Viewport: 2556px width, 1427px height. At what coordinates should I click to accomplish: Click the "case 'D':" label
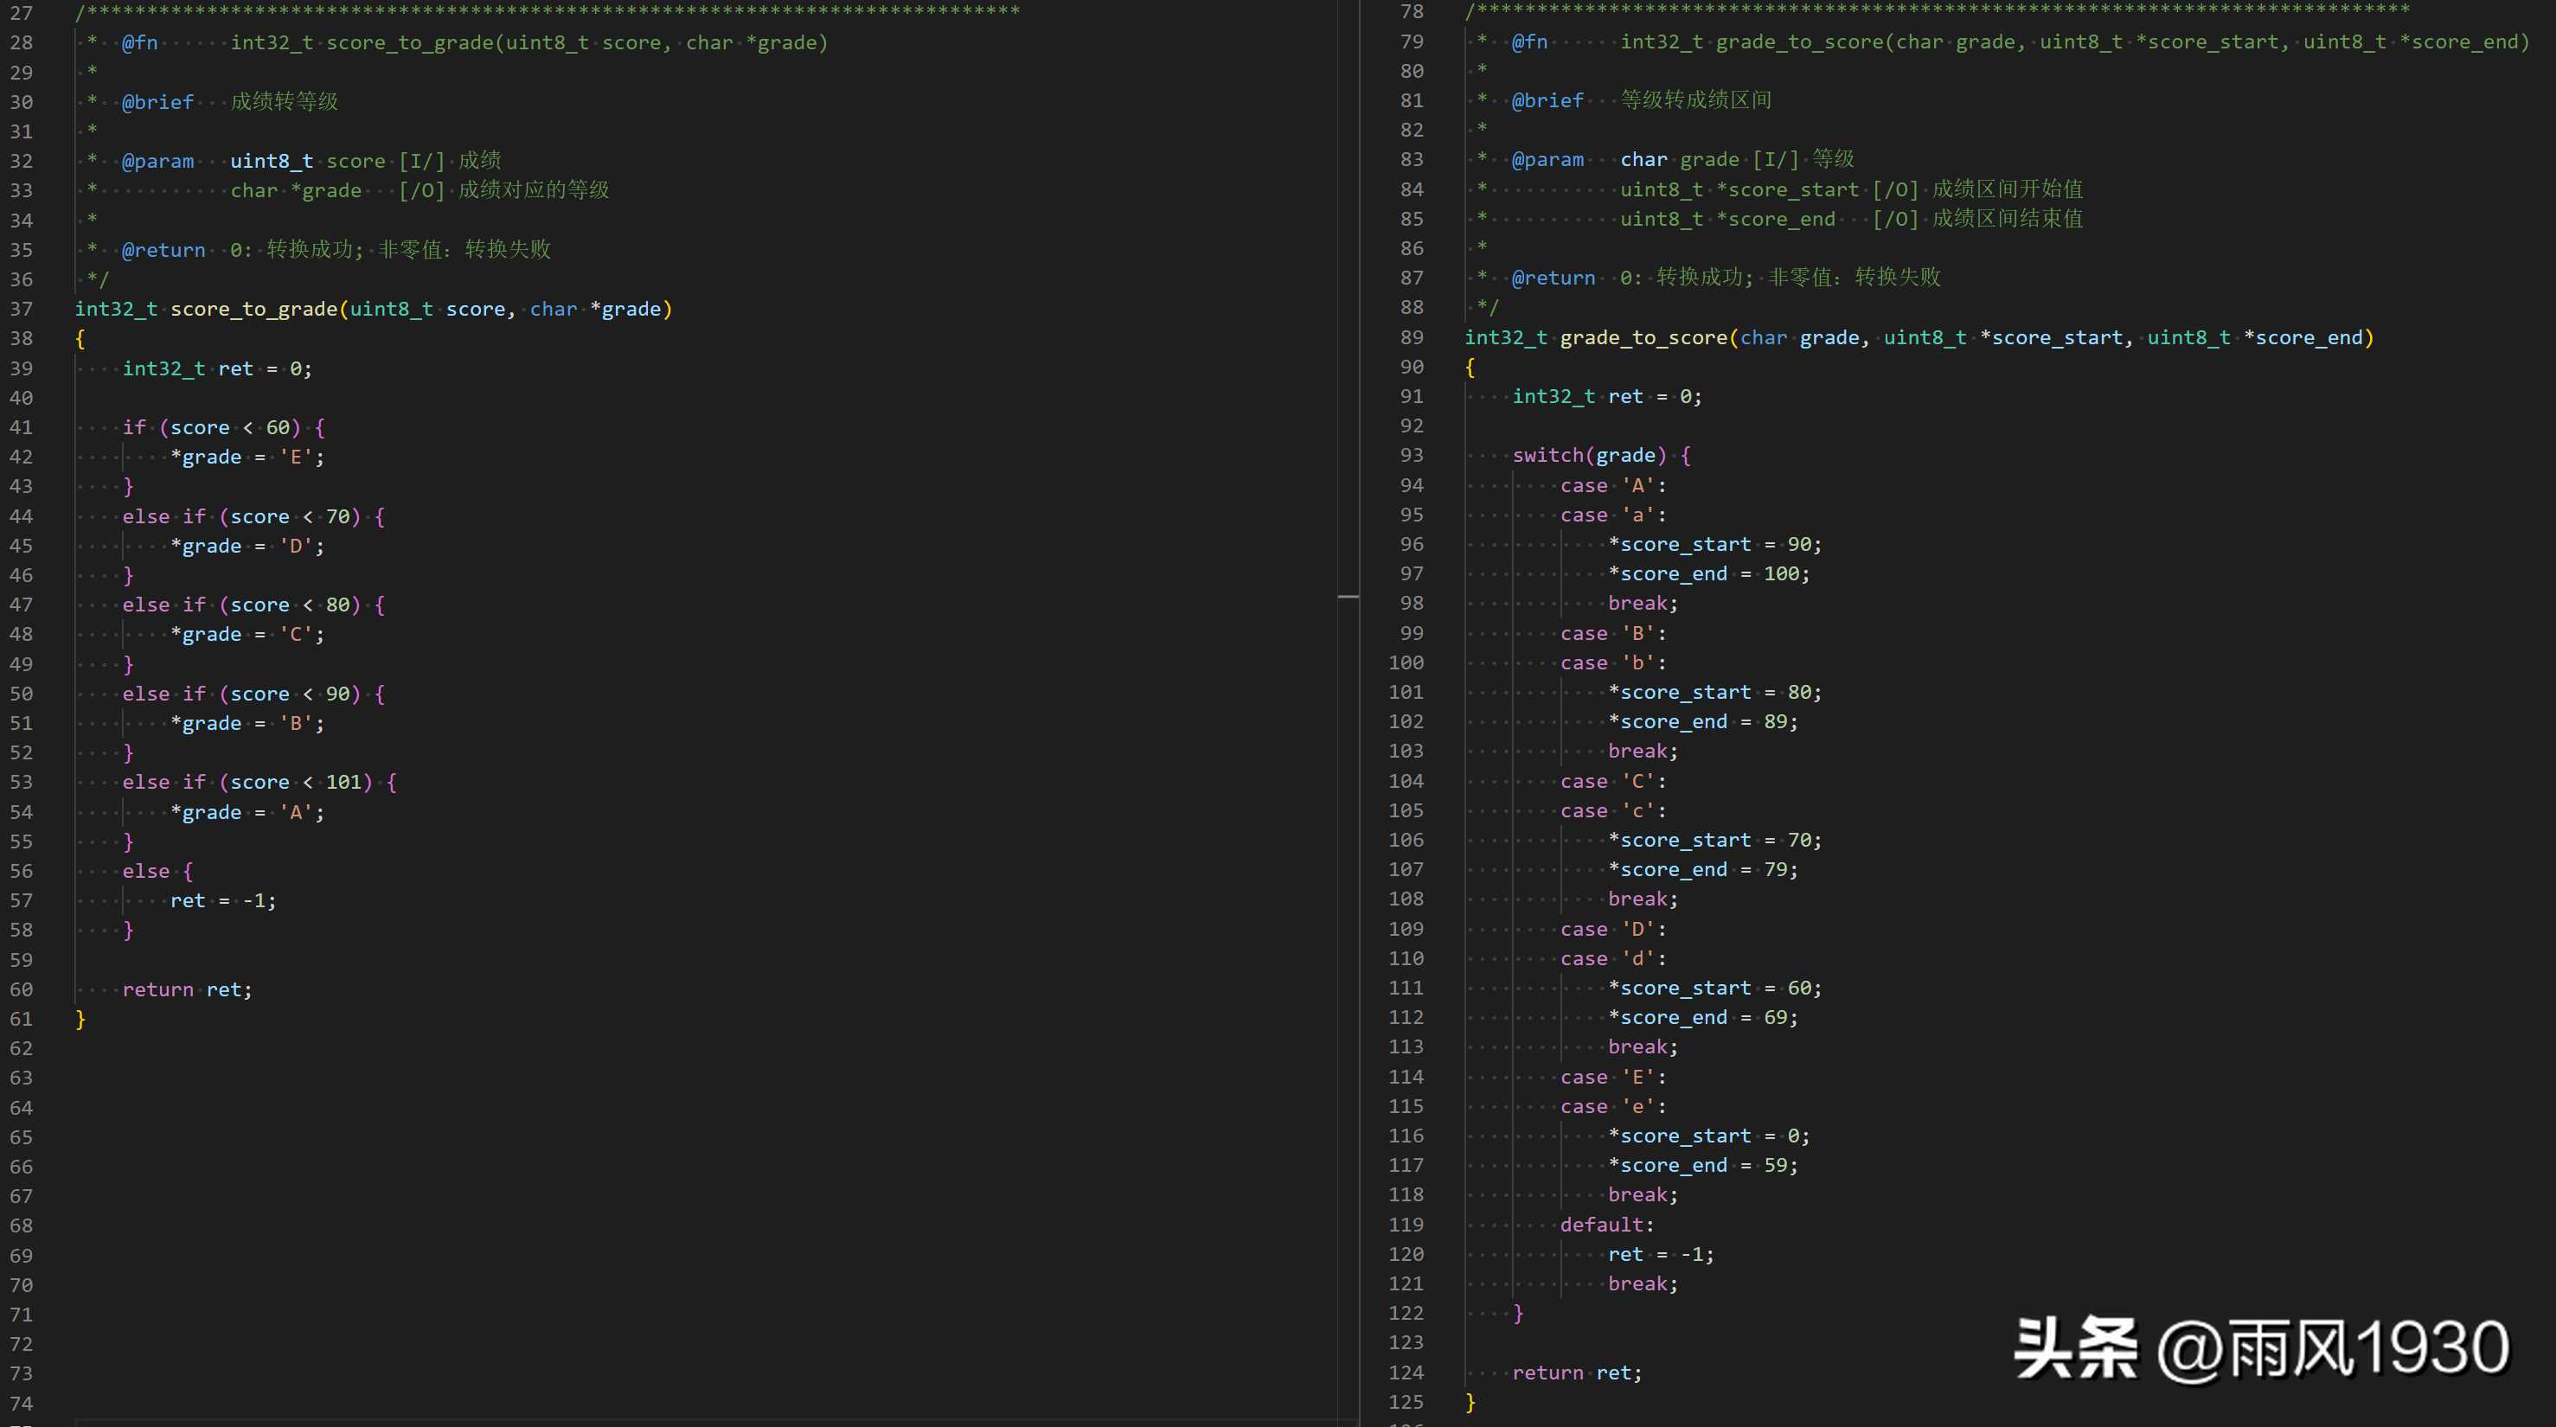point(1613,929)
